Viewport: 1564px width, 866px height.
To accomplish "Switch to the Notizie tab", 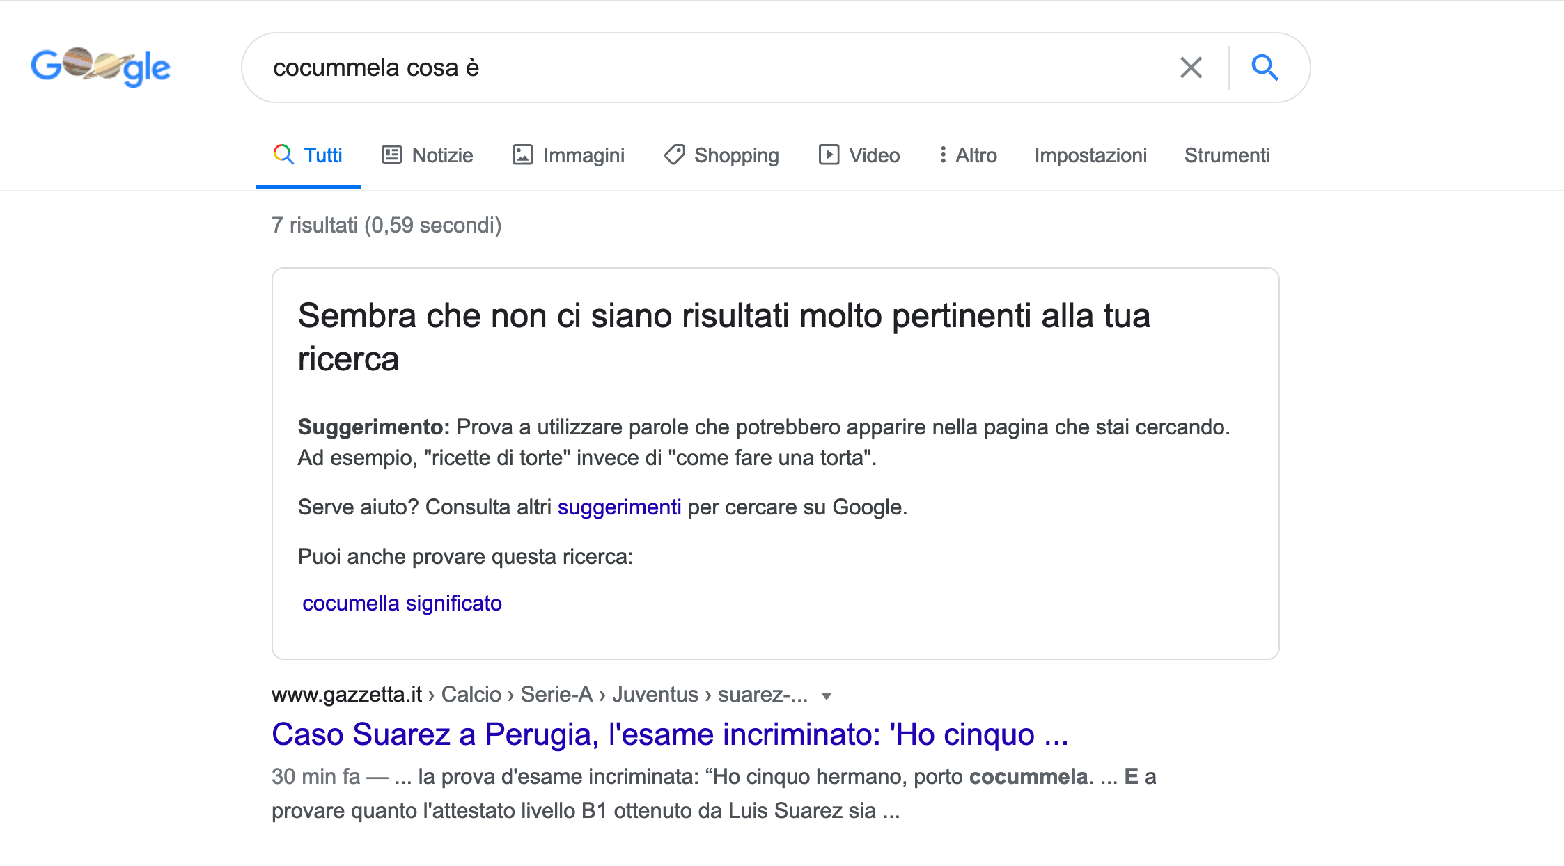I will (x=428, y=155).
